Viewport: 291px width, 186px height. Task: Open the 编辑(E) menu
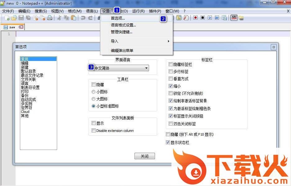(x=24, y=11)
